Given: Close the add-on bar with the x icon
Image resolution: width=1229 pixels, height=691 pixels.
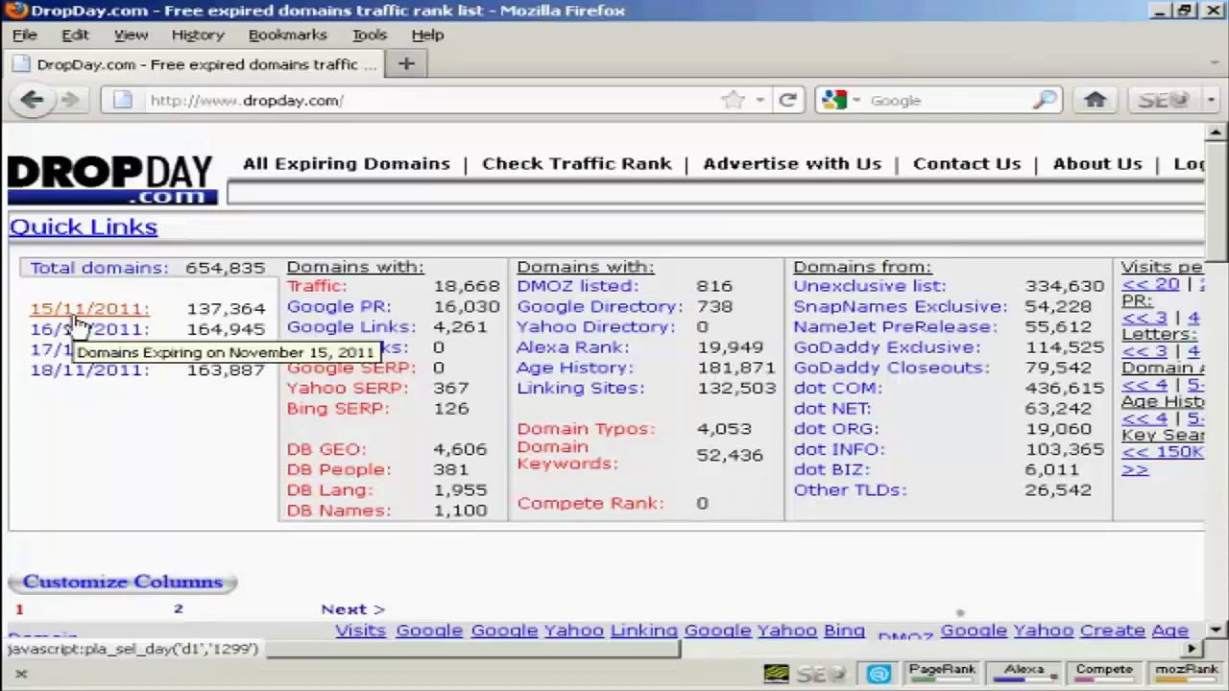Looking at the screenshot, I should pyautogui.click(x=21, y=674).
